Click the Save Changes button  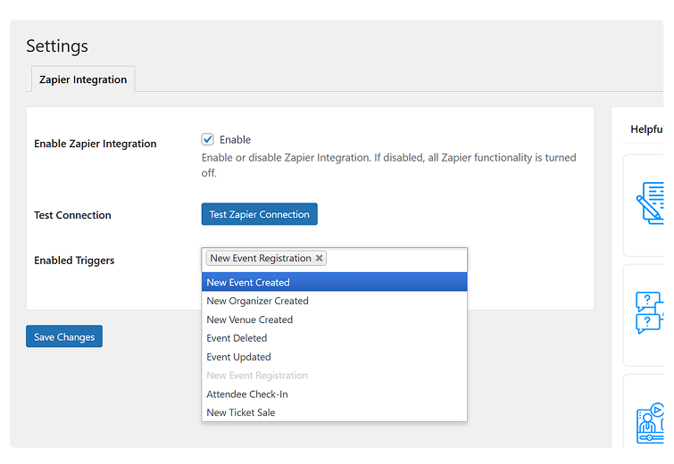point(64,336)
